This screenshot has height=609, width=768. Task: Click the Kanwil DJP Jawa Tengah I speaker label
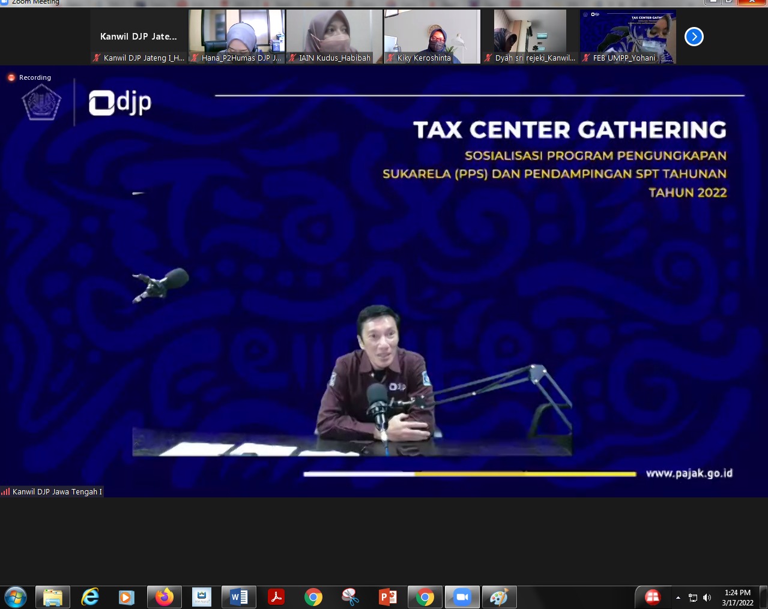coord(52,491)
